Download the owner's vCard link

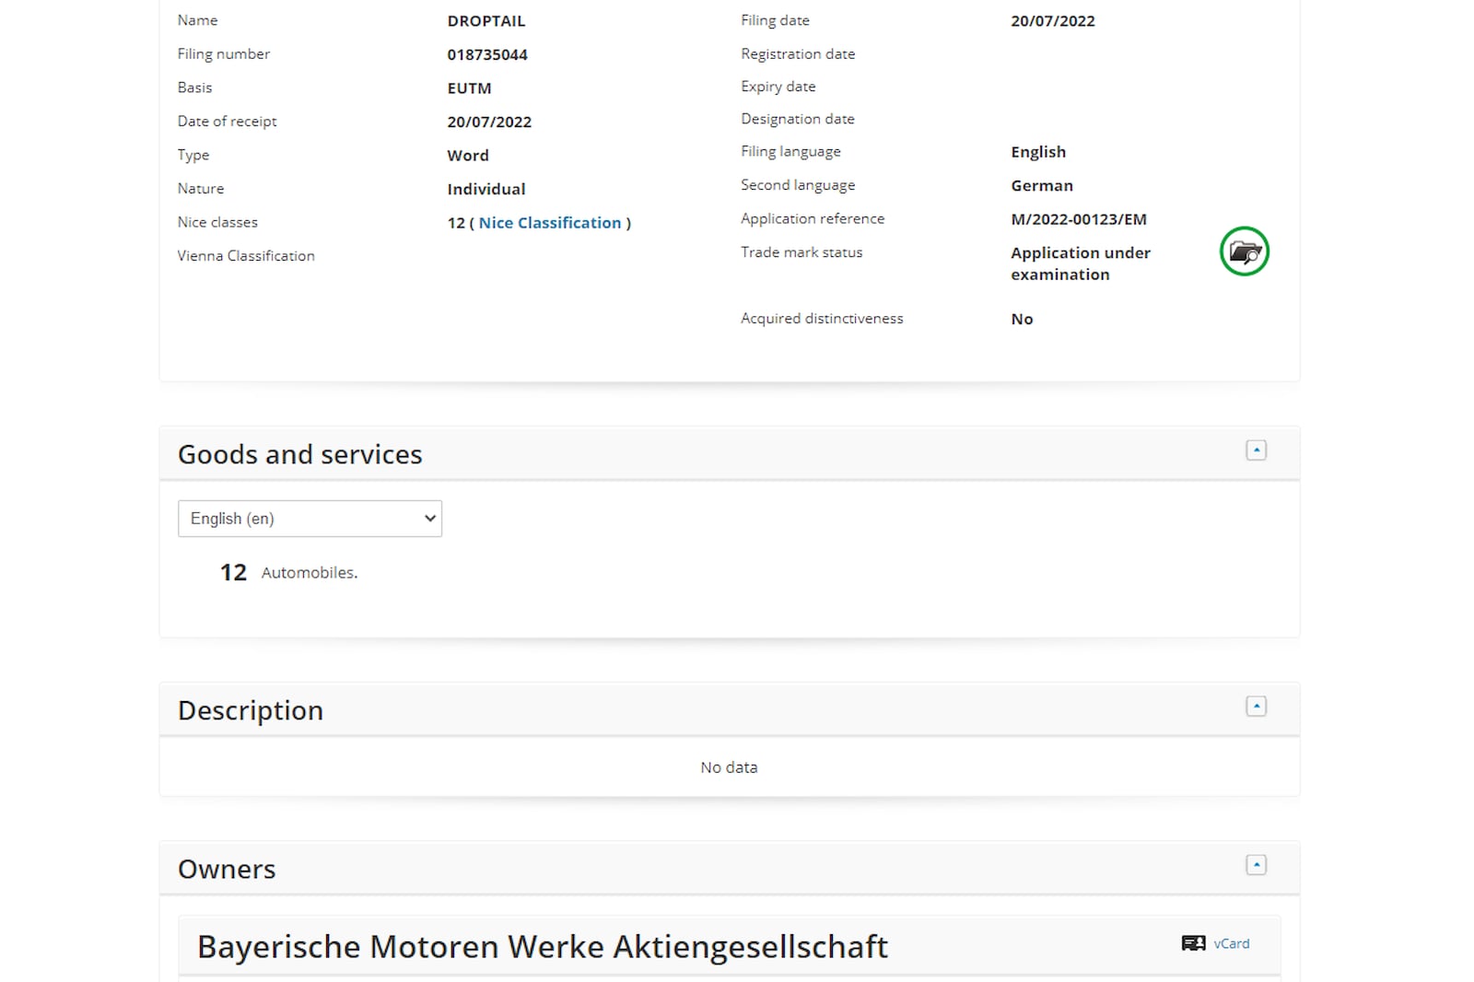click(x=1232, y=943)
